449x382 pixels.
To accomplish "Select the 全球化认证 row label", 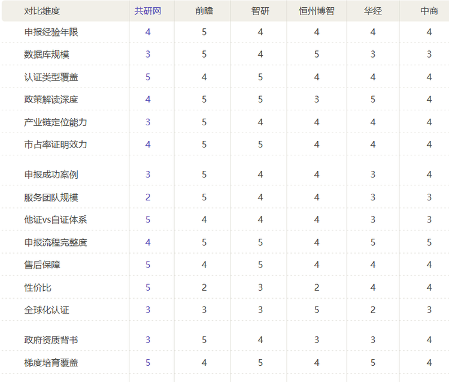I will pyautogui.click(x=47, y=309).
